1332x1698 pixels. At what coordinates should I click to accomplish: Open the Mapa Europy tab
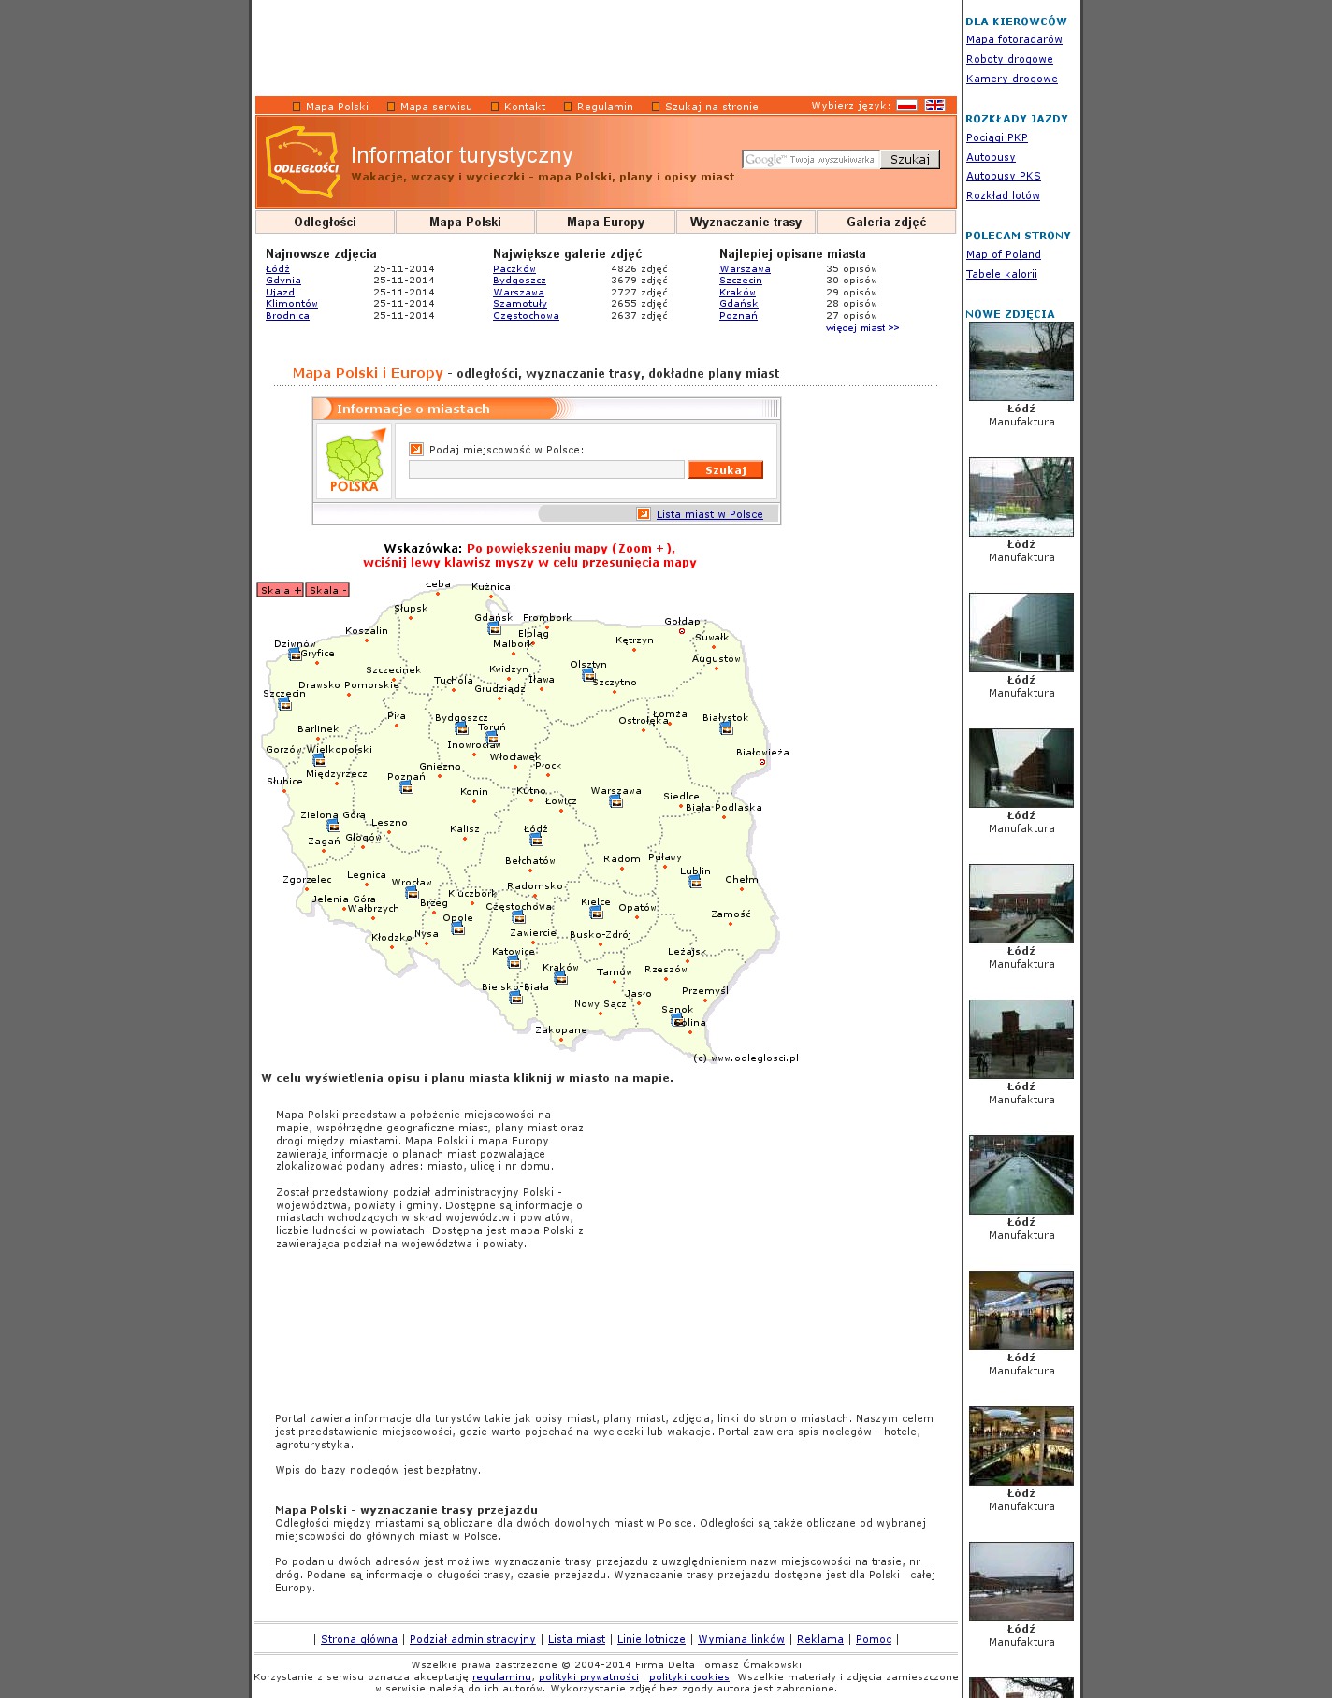[x=605, y=223]
